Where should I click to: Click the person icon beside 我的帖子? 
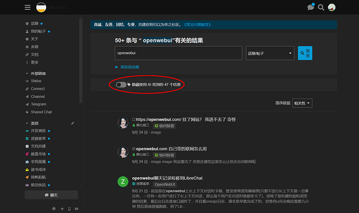coord(27,31)
